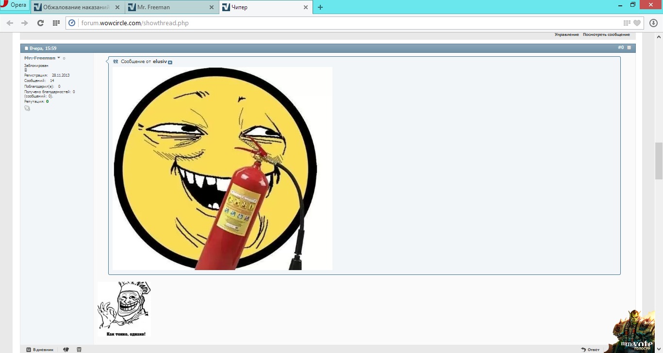Open the Mr. Freeman username link
This screenshot has width=663, height=353.
coord(40,58)
